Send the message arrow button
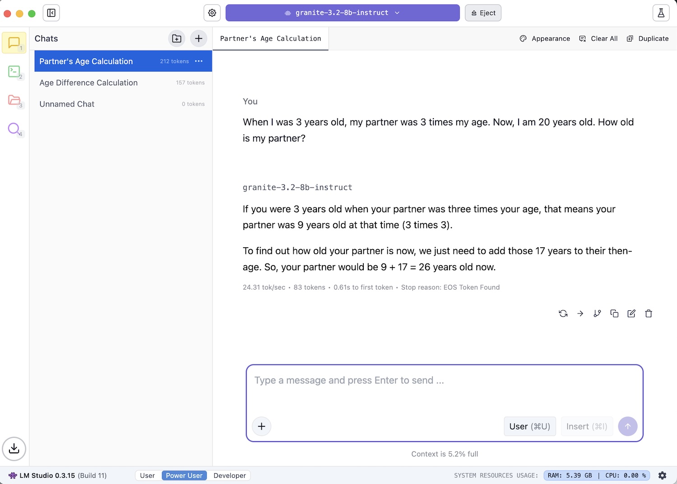The height and width of the screenshot is (484, 677). (x=628, y=426)
